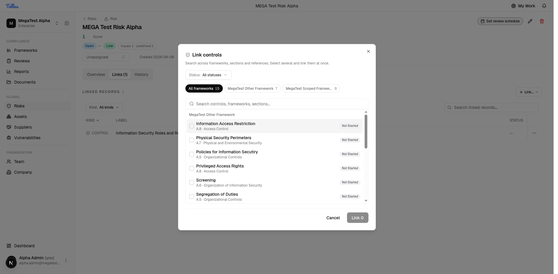Click dialog list scrollbar thumb
Image resolution: width=558 pixels, height=274 pixels.
[366, 132]
